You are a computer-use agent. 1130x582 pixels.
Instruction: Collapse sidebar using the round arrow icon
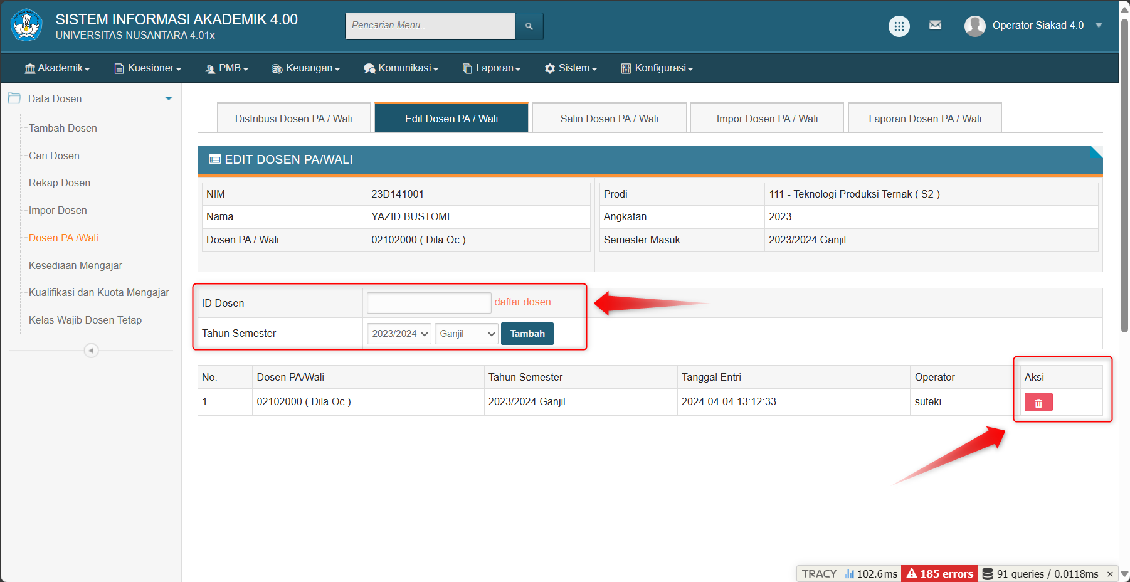(91, 351)
